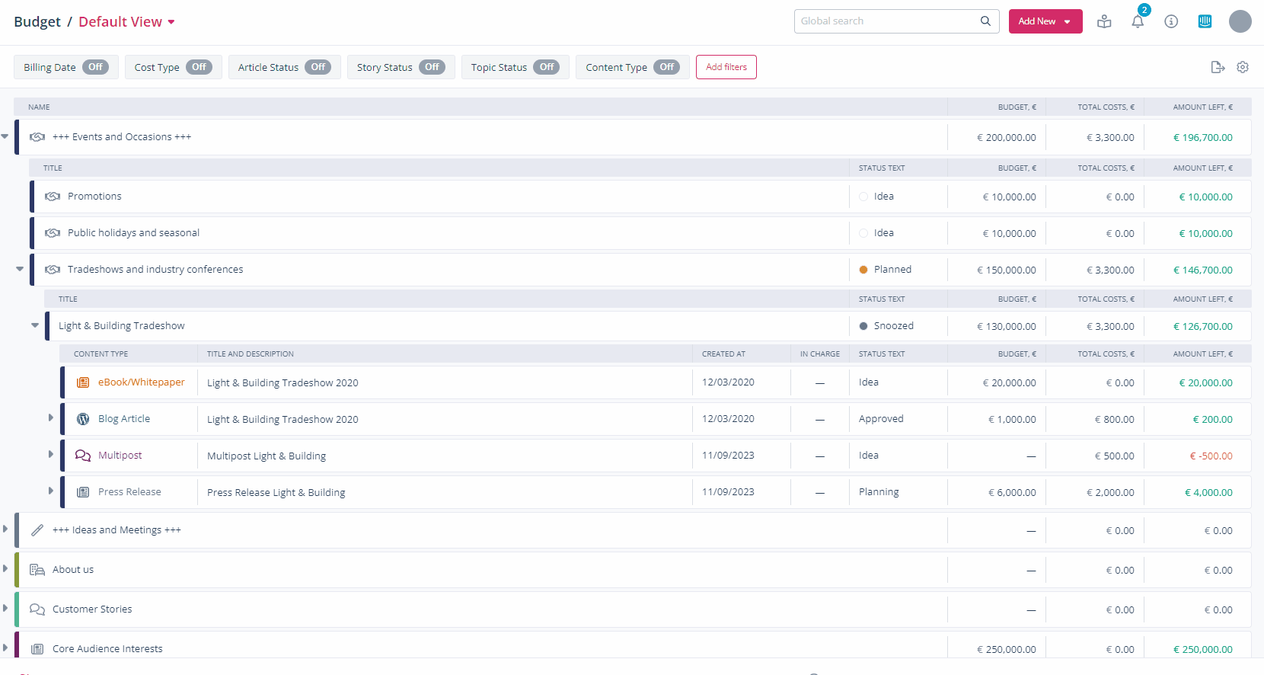Image resolution: width=1264 pixels, height=675 pixels.
Task: Open the Add New dropdown button
Action: (1045, 21)
